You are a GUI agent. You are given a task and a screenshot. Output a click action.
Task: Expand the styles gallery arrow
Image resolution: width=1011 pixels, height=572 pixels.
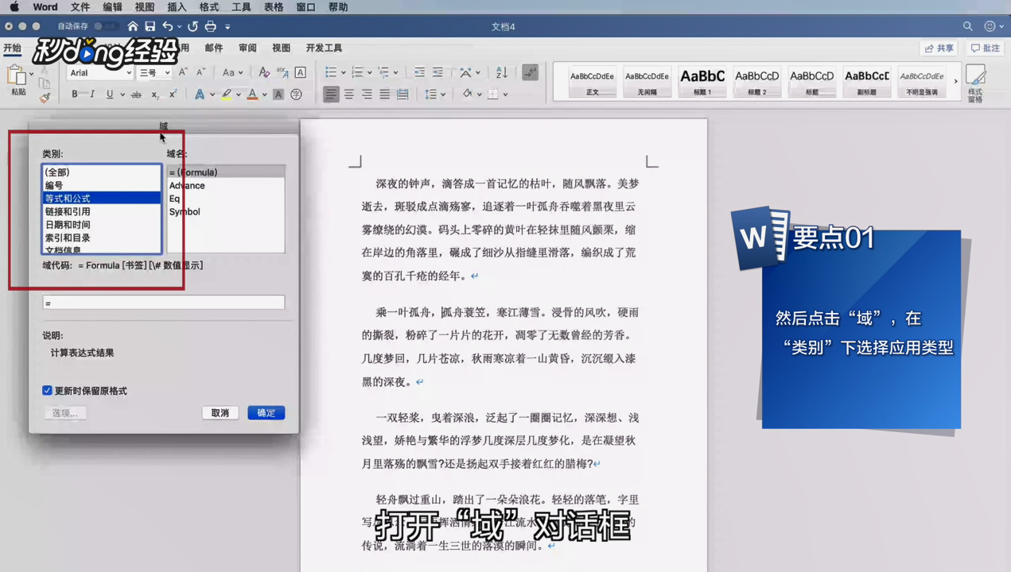(956, 82)
